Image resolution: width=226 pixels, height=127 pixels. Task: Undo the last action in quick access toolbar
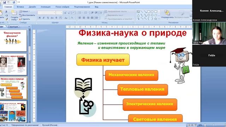tap(8, 2)
